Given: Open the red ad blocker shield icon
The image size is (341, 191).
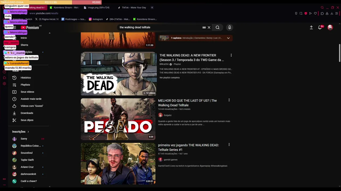Looking at the screenshot, I should tap(306, 13).
